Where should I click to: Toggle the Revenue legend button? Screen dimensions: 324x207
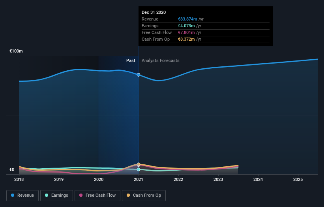[22, 196]
